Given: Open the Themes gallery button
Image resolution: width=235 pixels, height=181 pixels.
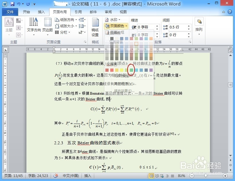Looking at the screenshot, I should [x=9, y=27].
